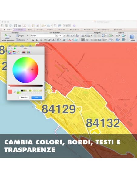Image resolution: width=137 pixels, height=178 pixels.
Task: Toggle justified text alignment
Action: coord(95,40)
